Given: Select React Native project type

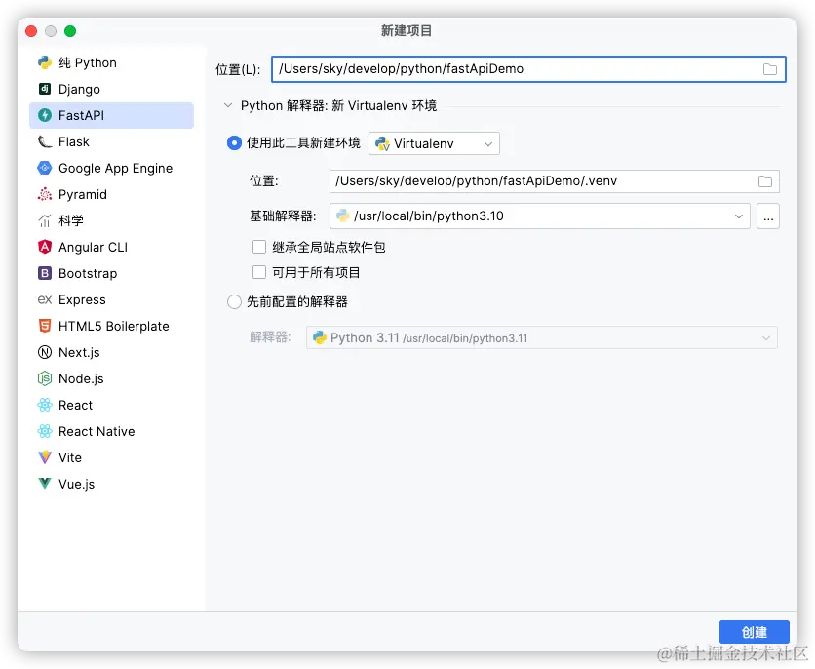Looking at the screenshot, I should pos(112,431).
